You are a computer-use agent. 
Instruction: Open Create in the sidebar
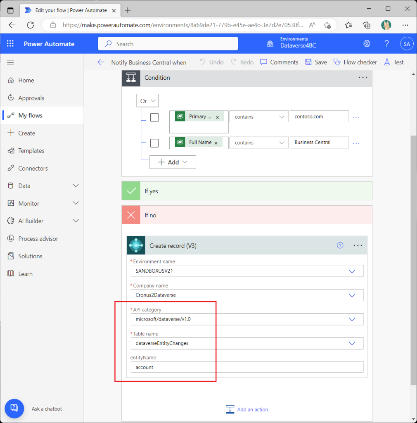tap(42, 133)
